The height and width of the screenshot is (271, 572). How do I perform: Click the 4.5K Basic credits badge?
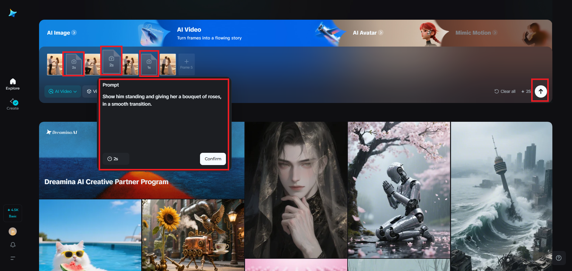coord(13,213)
